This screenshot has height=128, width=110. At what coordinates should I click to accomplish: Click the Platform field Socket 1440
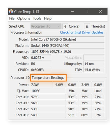click(x=67, y=46)
